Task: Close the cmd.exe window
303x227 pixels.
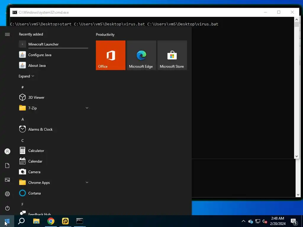Action: click(292, 12)
